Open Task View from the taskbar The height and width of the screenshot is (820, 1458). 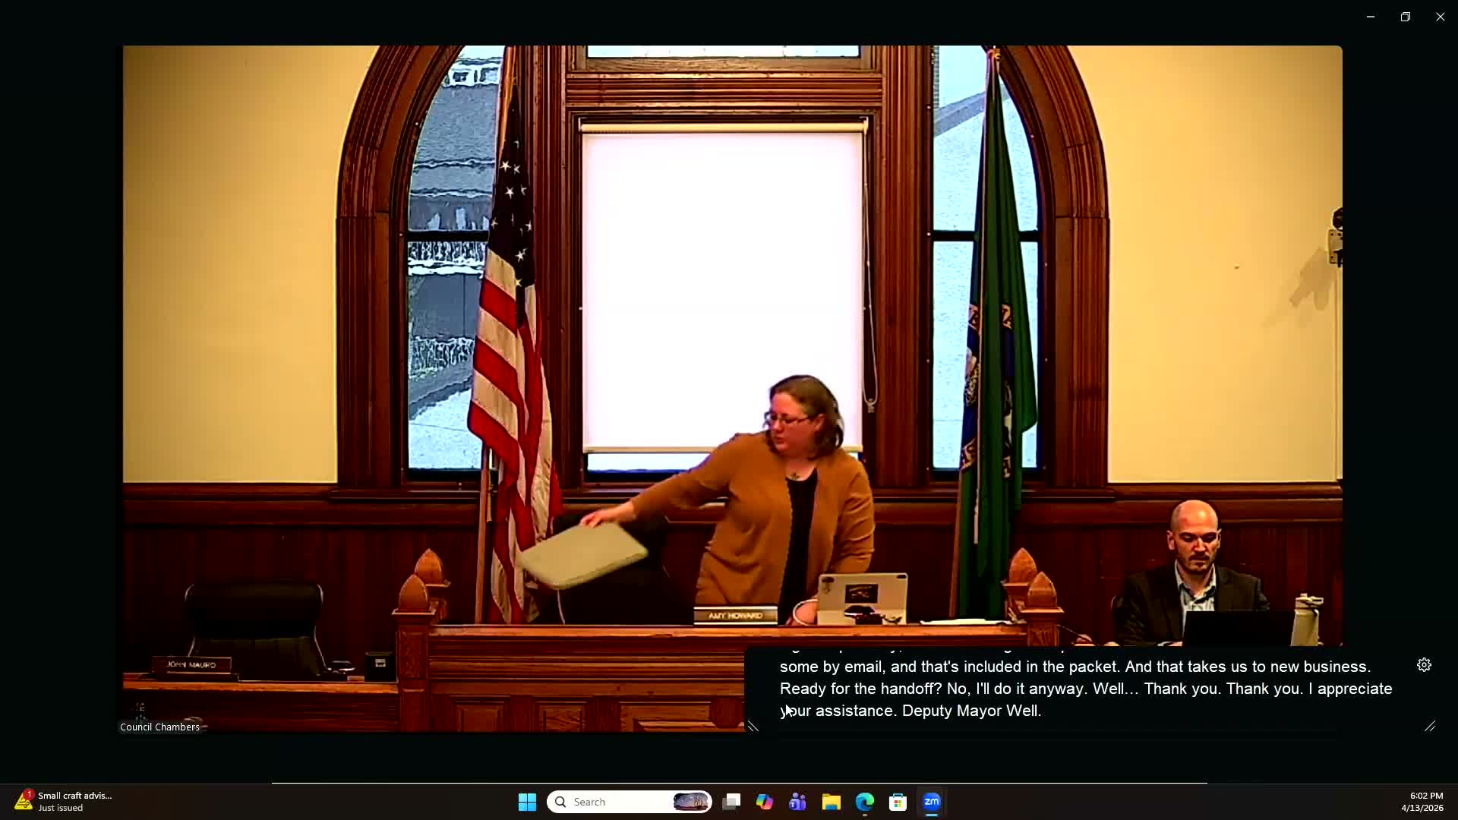coord(731,802)
